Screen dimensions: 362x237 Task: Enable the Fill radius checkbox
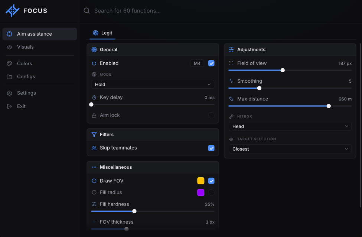(x=211, y=192)
